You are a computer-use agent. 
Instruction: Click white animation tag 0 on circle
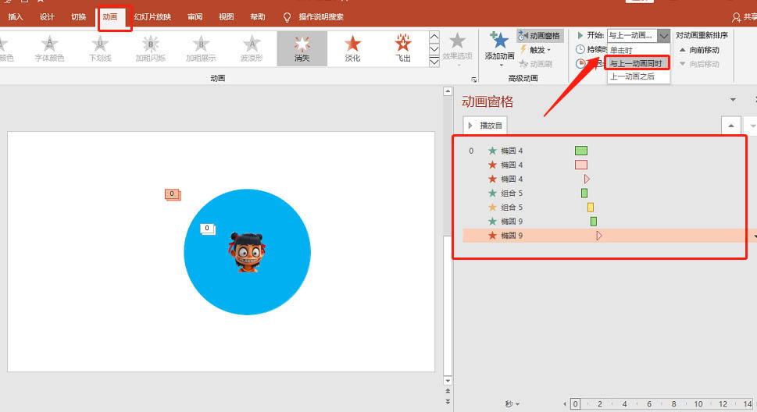(207, 229)
